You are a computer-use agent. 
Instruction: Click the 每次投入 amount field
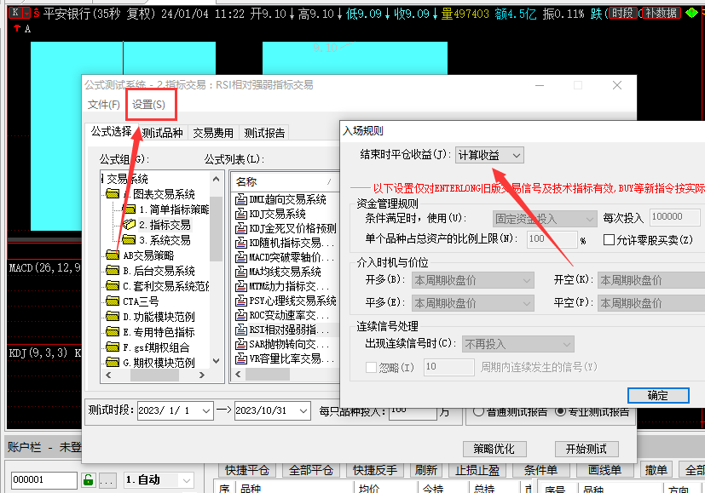[x=674, y=217]
